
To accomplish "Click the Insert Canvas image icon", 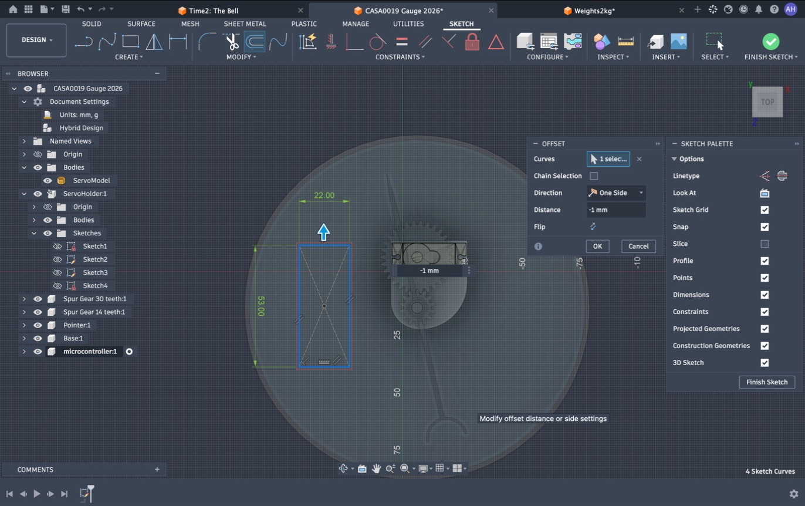I will coord(678,41).
